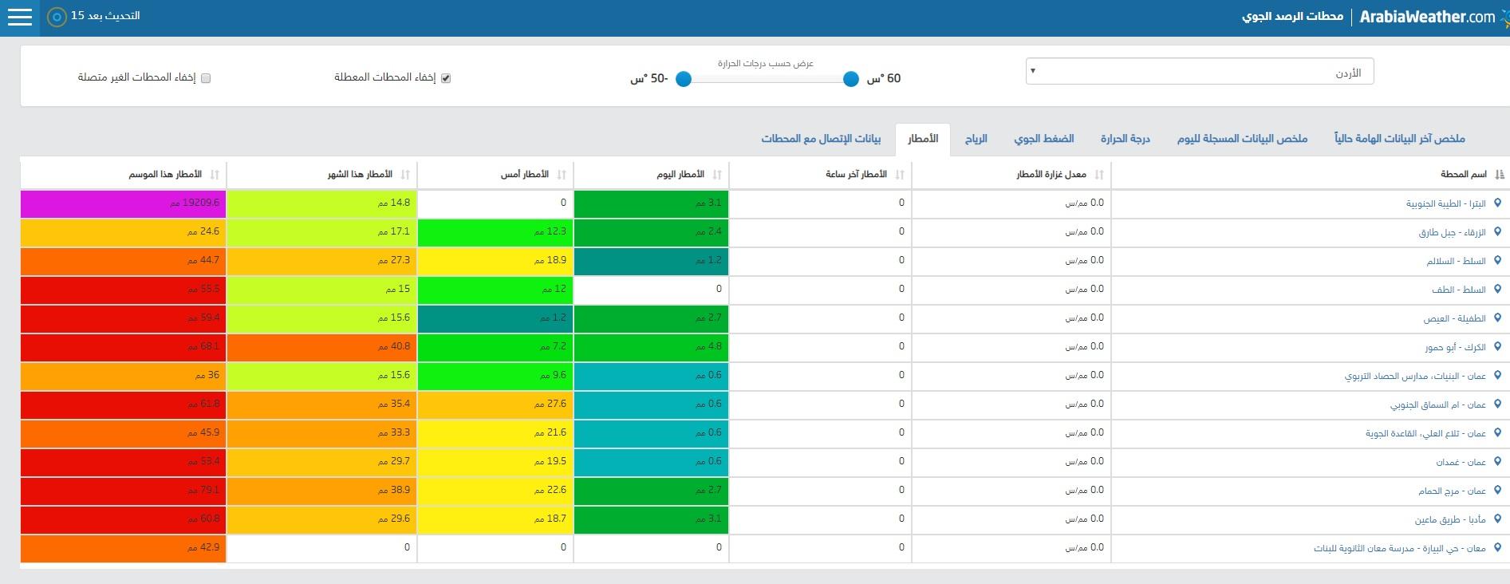The height and width of the screenshot is (584, 1510).
Task: Click map pin icon for مأدبا - طريق ماعين
Action: coord(1497,519)
